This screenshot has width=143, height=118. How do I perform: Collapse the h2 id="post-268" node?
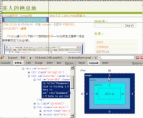click(35, 80)
